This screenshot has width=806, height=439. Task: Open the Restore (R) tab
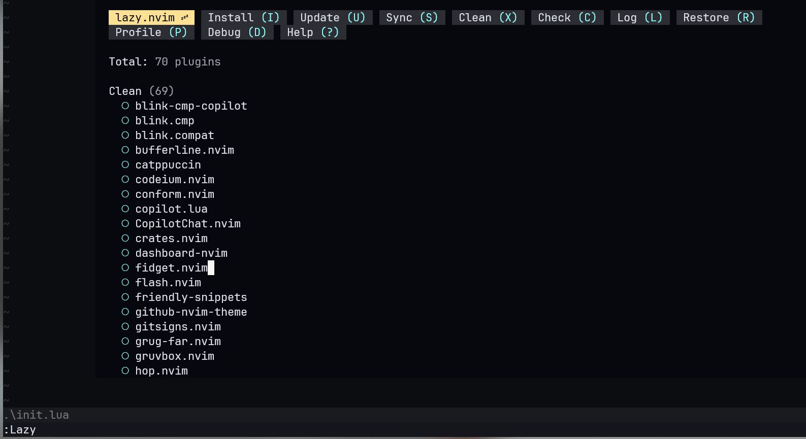pos(719,18)
